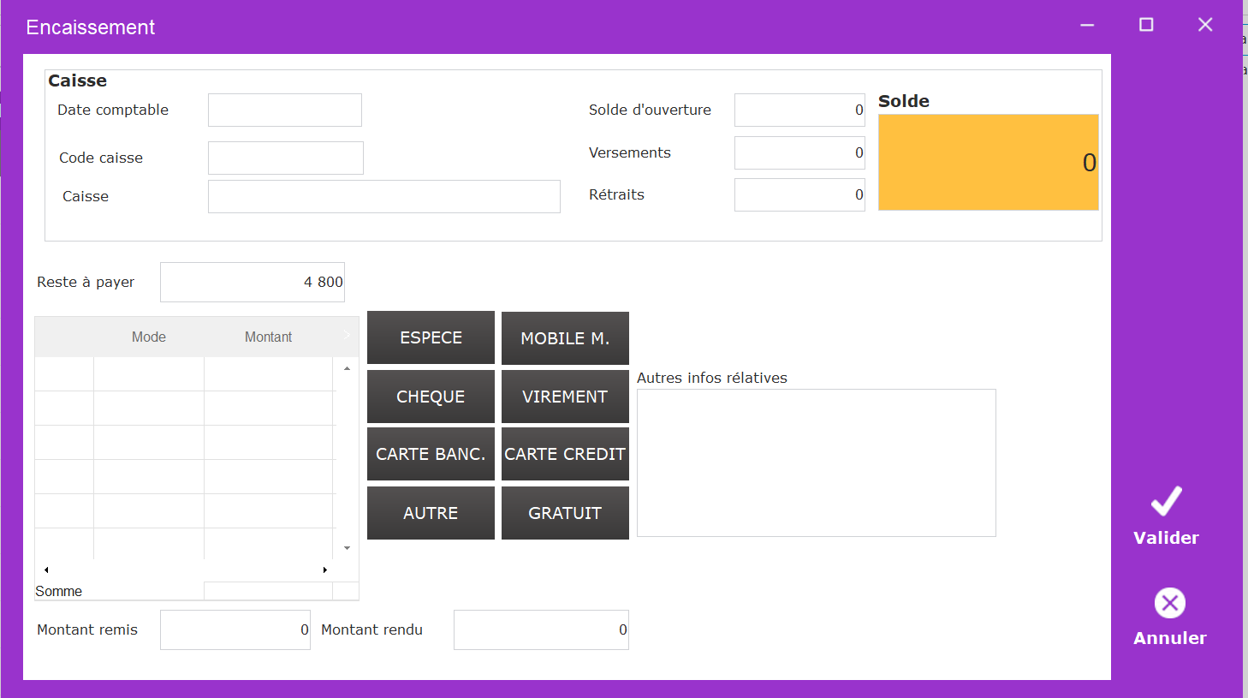Choose MOBILE M. payment mode
1248x698 pixels.
point(565,338)
